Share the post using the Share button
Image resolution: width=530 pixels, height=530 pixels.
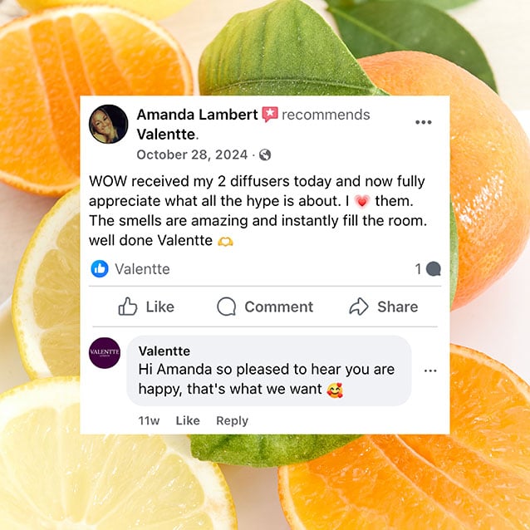coord(384,307)
